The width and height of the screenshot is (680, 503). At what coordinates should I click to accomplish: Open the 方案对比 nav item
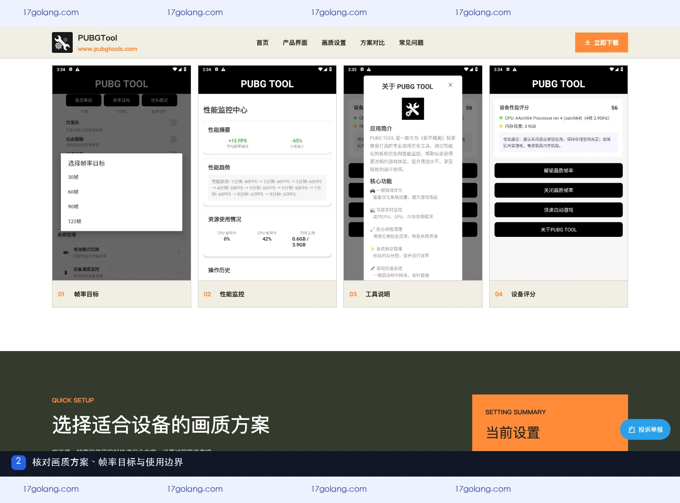point(373,42)
